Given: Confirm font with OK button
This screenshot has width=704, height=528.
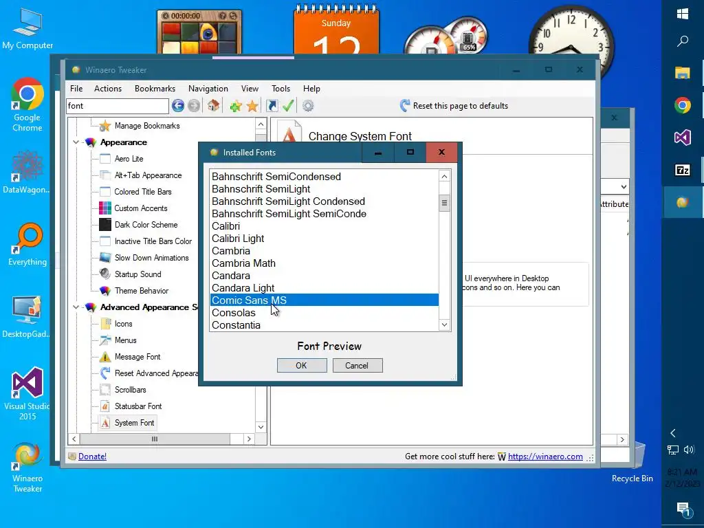Looking at the screenshot, I should point(302,366).
